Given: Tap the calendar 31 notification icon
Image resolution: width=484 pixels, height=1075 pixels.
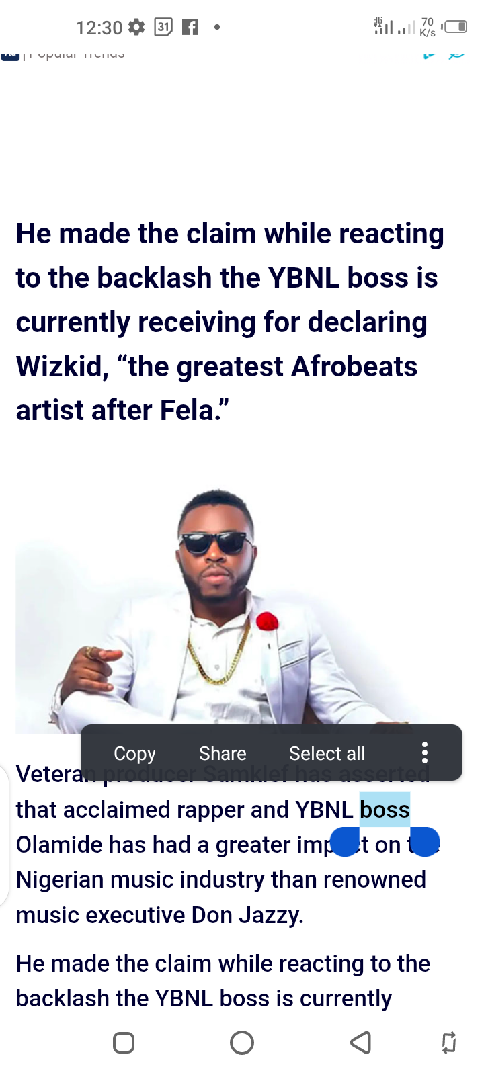Looking at the screenshot, I should pos(163,27).
